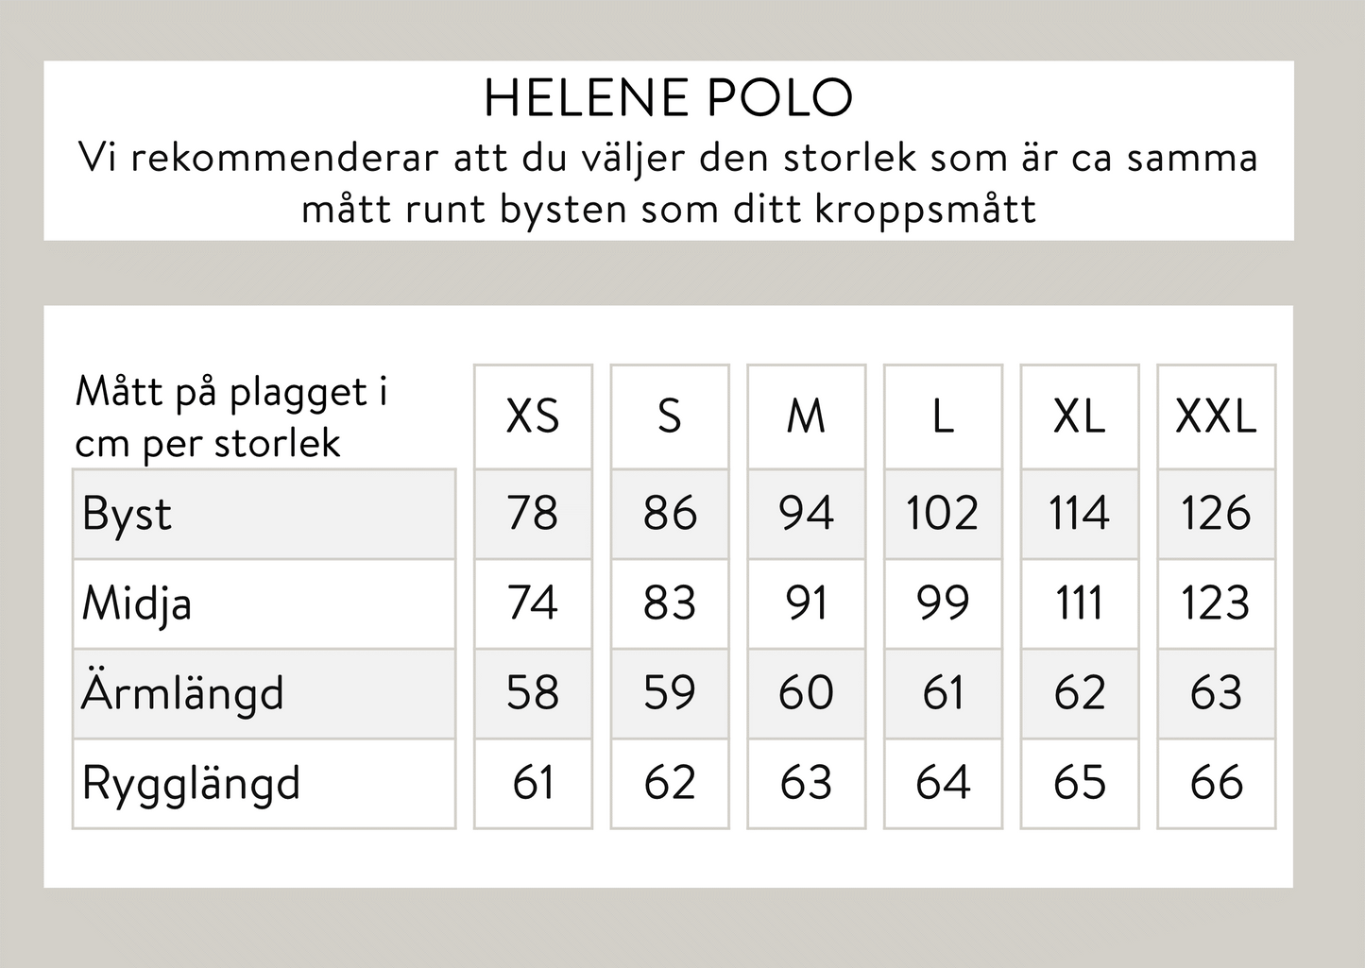This screenshot has height=968, width=1365.
Task: Click Byst value 126 for XXL
Action: (x=1216, y=514)
